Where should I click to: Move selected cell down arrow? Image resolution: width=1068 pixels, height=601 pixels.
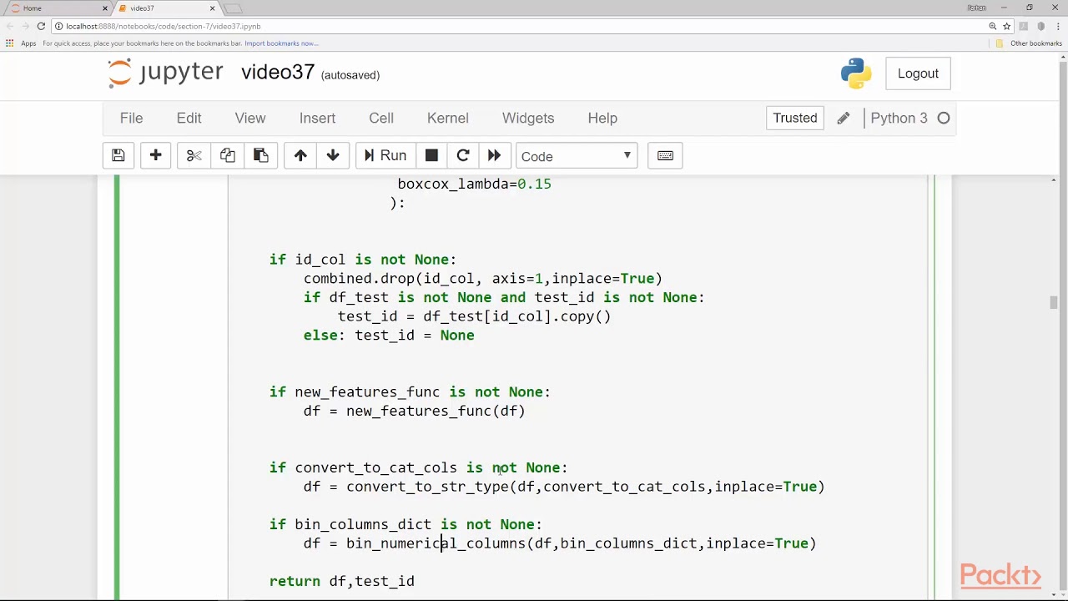coord(333,156)
